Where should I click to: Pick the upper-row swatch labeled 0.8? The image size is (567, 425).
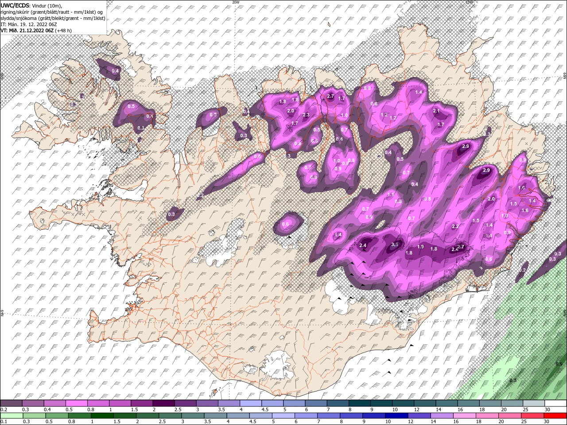point(98,403)
